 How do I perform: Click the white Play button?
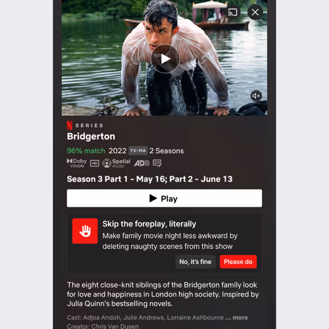[164, 198]
